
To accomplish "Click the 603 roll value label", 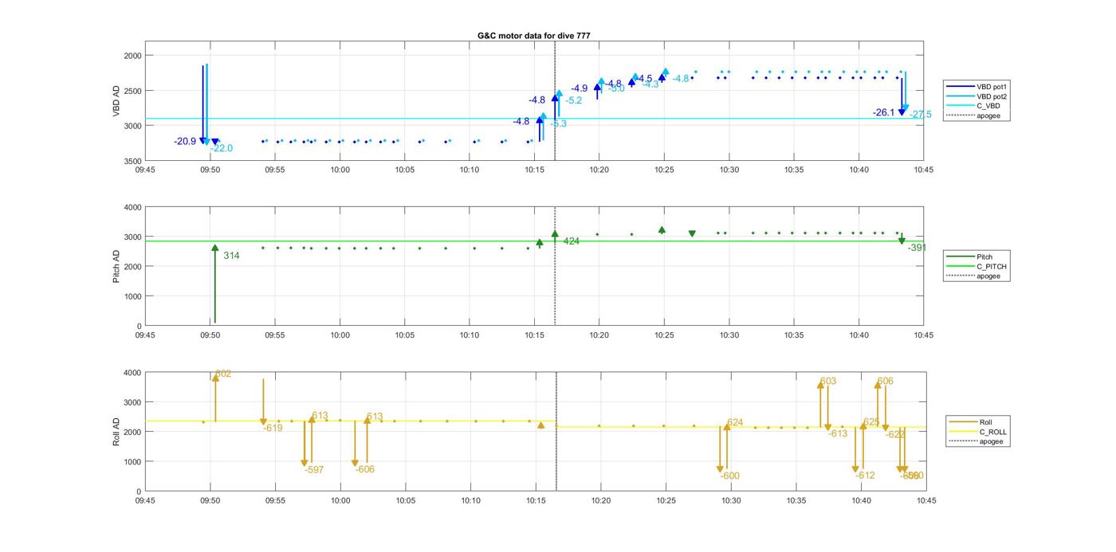I will tap(828, 382).
